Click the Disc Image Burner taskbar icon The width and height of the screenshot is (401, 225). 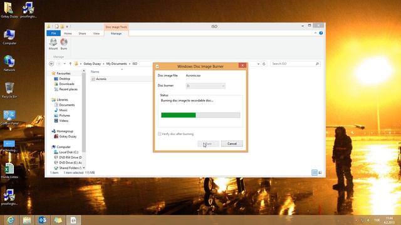(x=73, y=220)
